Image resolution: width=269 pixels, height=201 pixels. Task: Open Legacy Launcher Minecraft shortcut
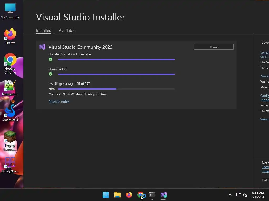pos(10,141)
